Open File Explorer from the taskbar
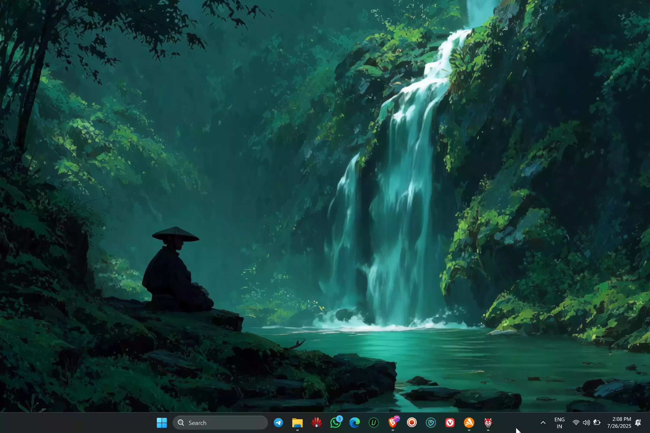 click(297, 423)
